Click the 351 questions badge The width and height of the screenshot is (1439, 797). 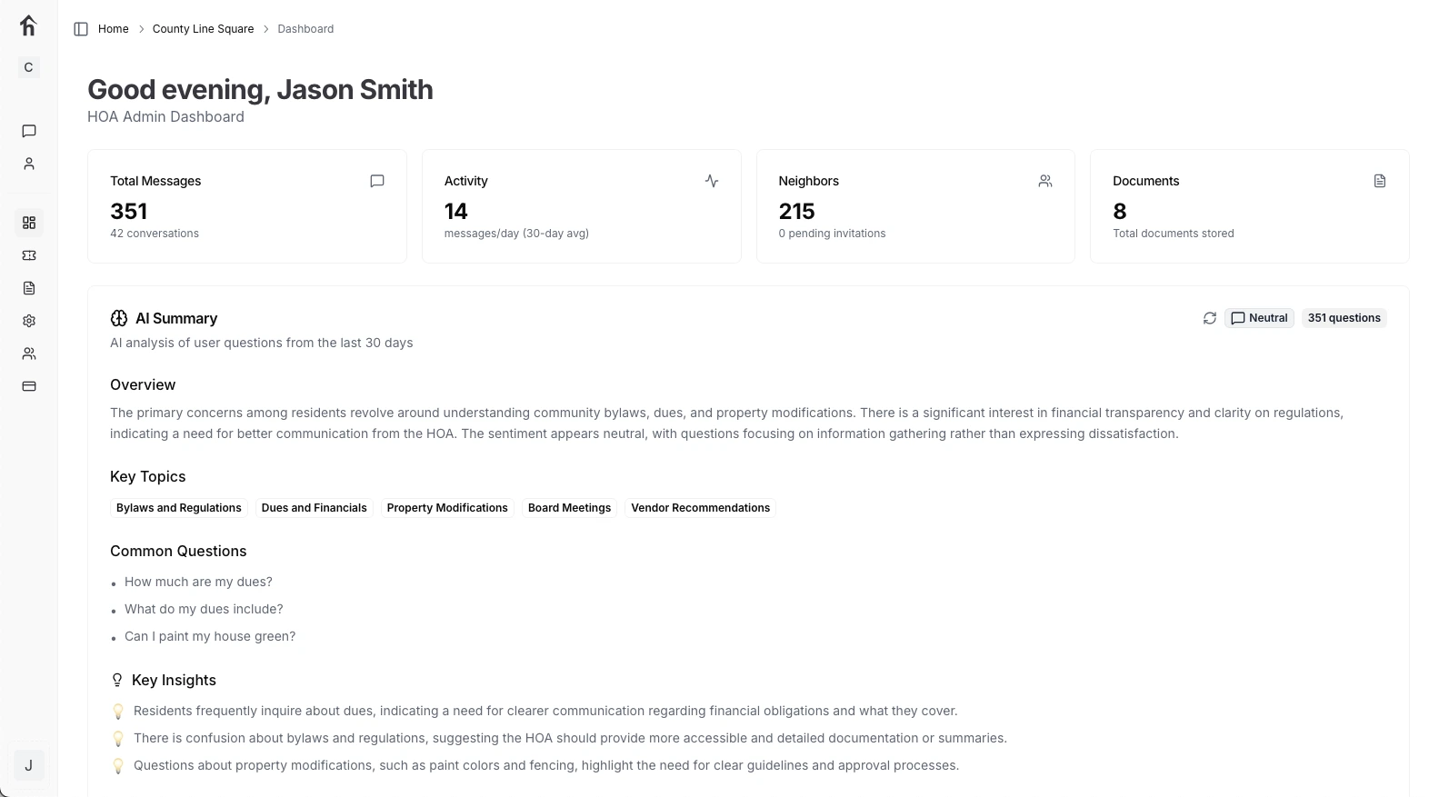(x=1344, y=318)
